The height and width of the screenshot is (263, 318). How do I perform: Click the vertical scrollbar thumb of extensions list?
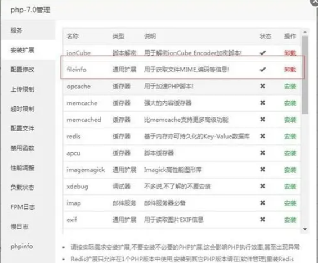pyautogui.click(x=305, y=75)
